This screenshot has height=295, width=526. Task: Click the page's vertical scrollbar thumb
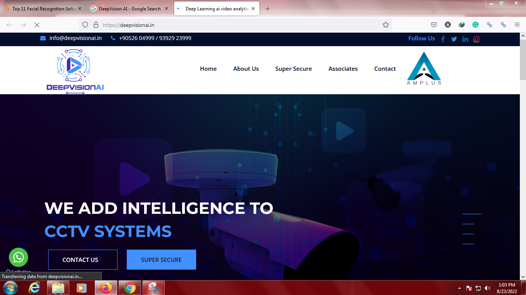point(523,59)
